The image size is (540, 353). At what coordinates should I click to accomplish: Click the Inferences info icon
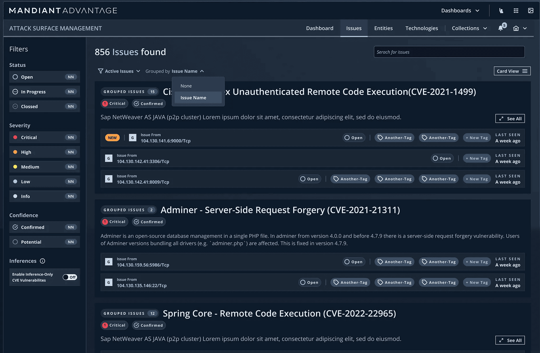pyautogui.click(x=43, y=261)
